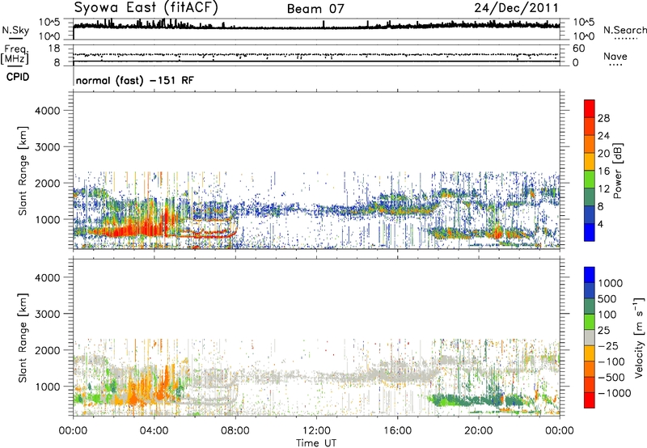Select the '-1000' label on Velocity colorbar

615,393
